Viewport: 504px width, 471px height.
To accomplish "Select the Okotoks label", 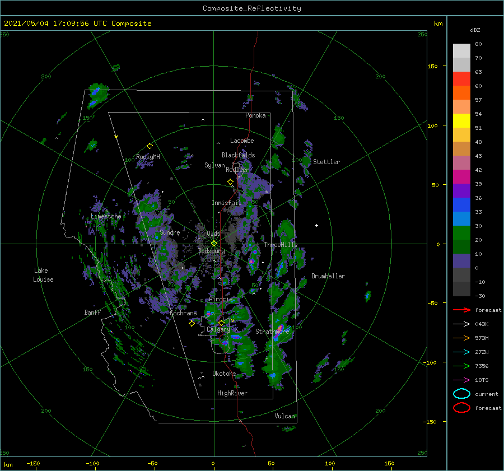I will [224, 374].
